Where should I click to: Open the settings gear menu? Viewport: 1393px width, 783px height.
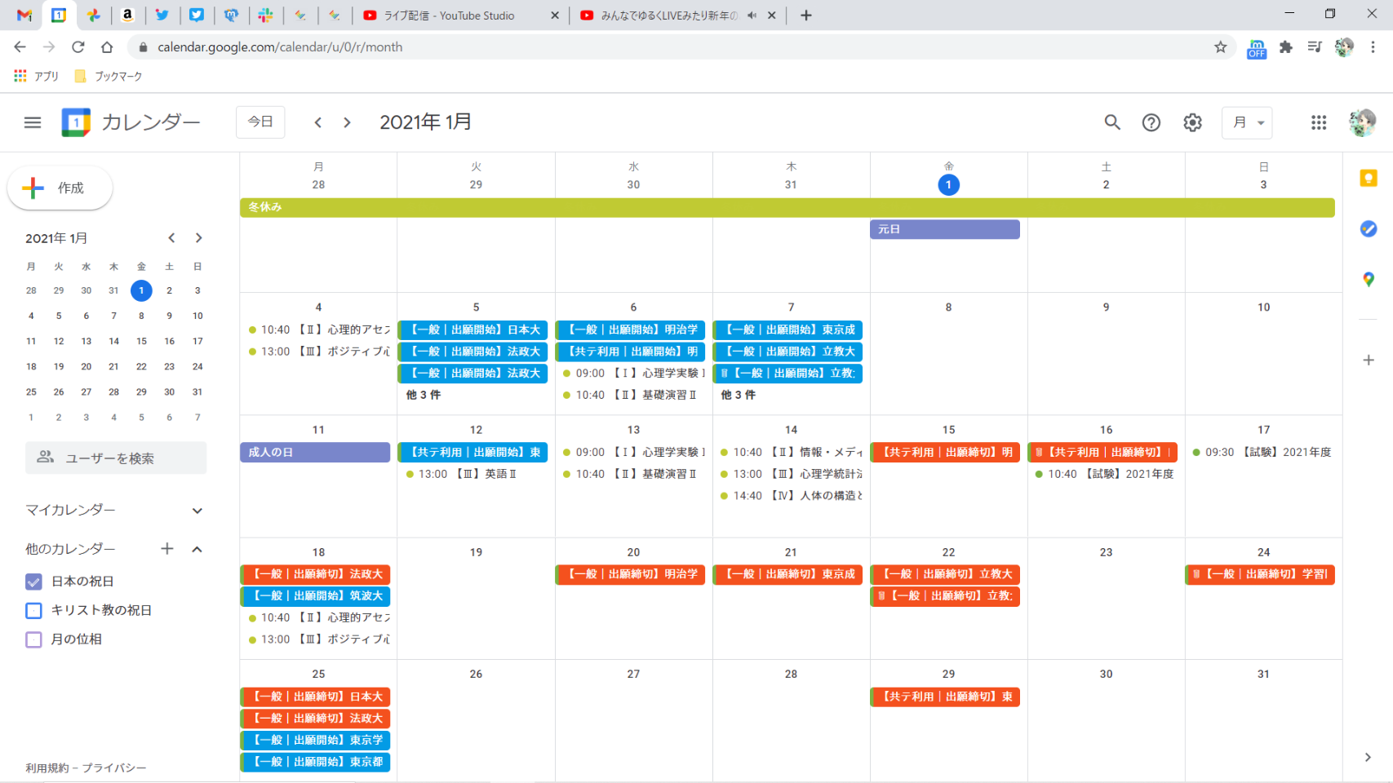(1192, 122)
